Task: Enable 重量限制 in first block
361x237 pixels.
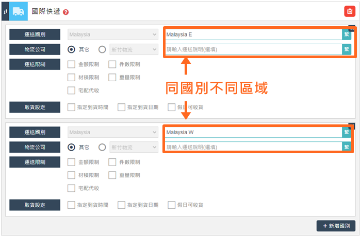Action: 112,77
